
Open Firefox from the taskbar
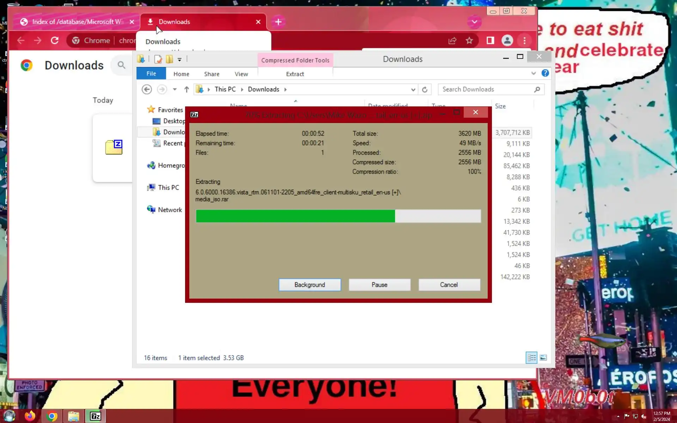point(30,416)
